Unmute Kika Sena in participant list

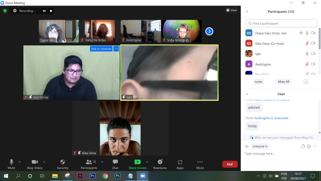pos(307,43)
